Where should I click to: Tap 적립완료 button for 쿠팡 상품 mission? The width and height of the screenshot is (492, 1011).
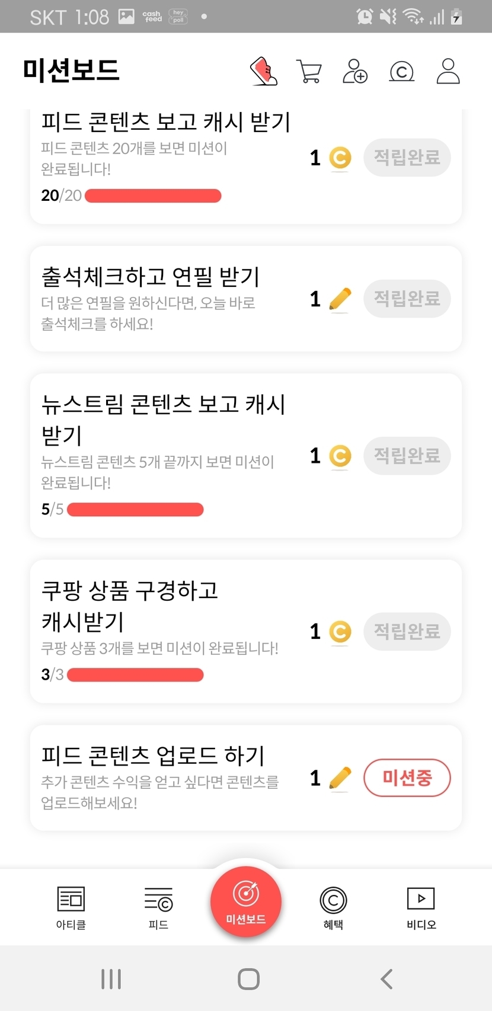click(x=407, y=631)
